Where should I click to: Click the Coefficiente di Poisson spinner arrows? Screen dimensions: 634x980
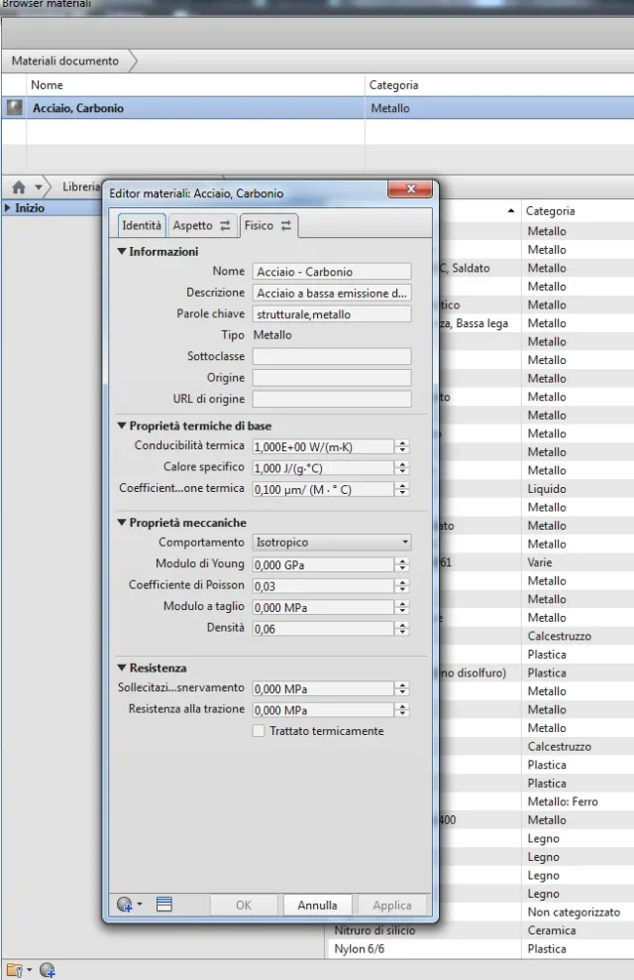(x=402, y=585)
